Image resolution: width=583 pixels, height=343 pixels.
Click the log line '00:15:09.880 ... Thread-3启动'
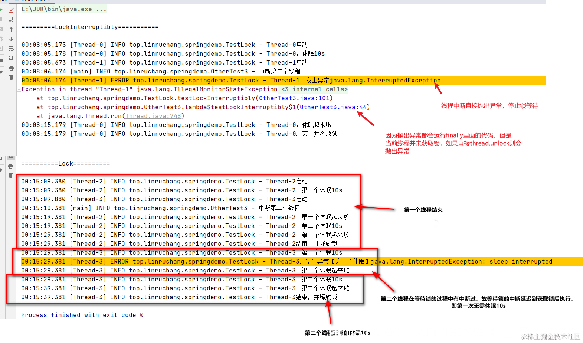[x=164, y=199]
